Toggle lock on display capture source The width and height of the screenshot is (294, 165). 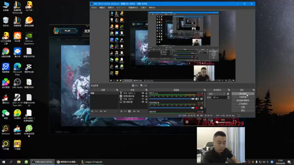pos(146,102)
